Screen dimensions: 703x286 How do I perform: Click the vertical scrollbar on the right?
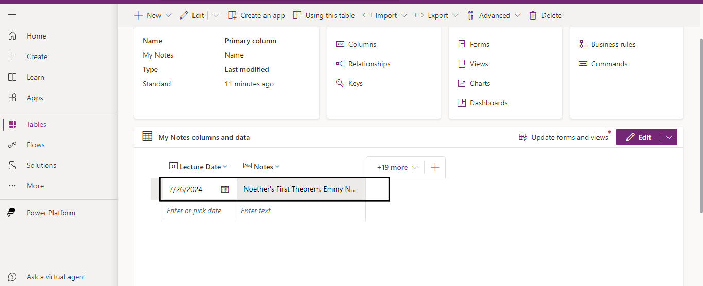tap(700, 123)
